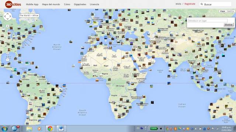Screen dimensions: 236x132
Task: Click the taskbar icon with red badge
Action: (x=15, y=128)
